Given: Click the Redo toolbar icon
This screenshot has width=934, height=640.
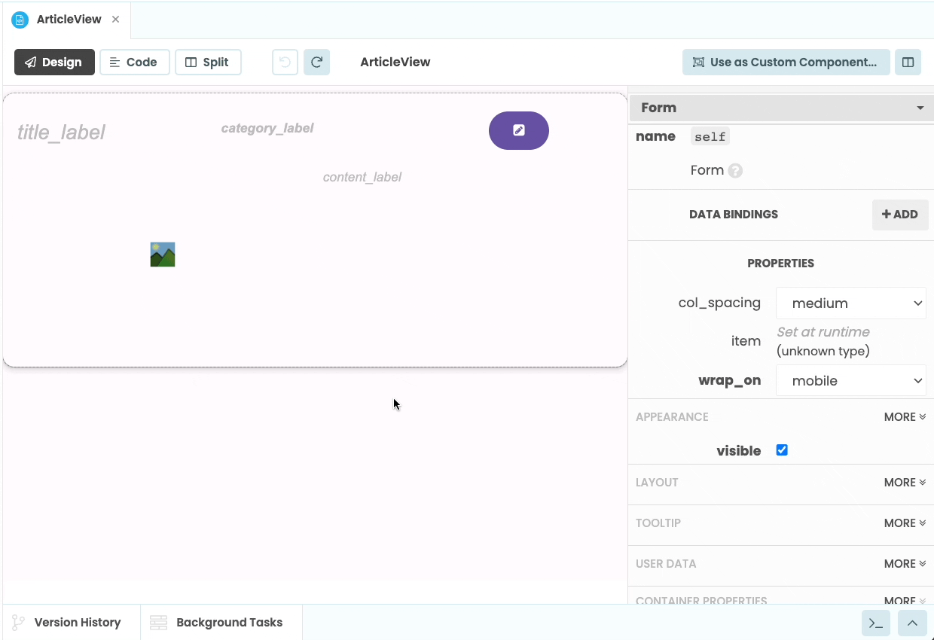Looking at the screenshot, I should click(316, 62).
